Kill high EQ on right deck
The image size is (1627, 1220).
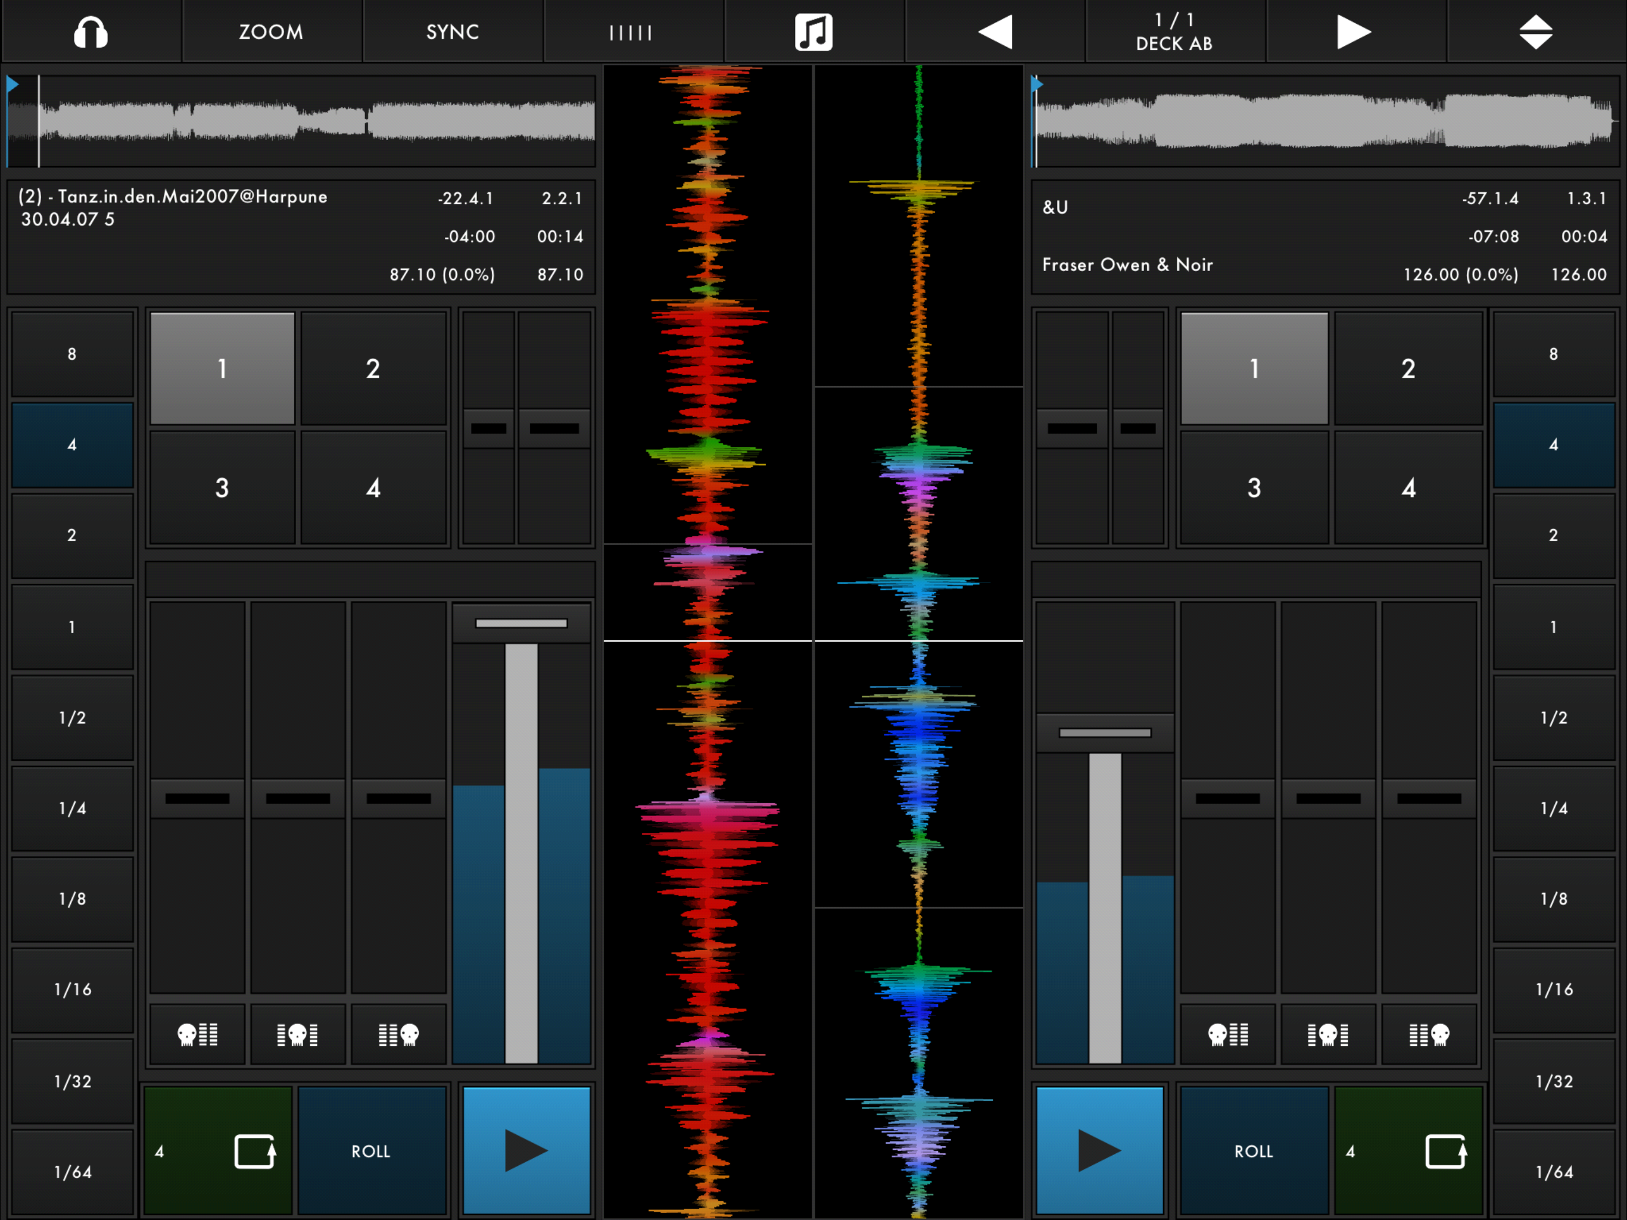(1429, 1035)
